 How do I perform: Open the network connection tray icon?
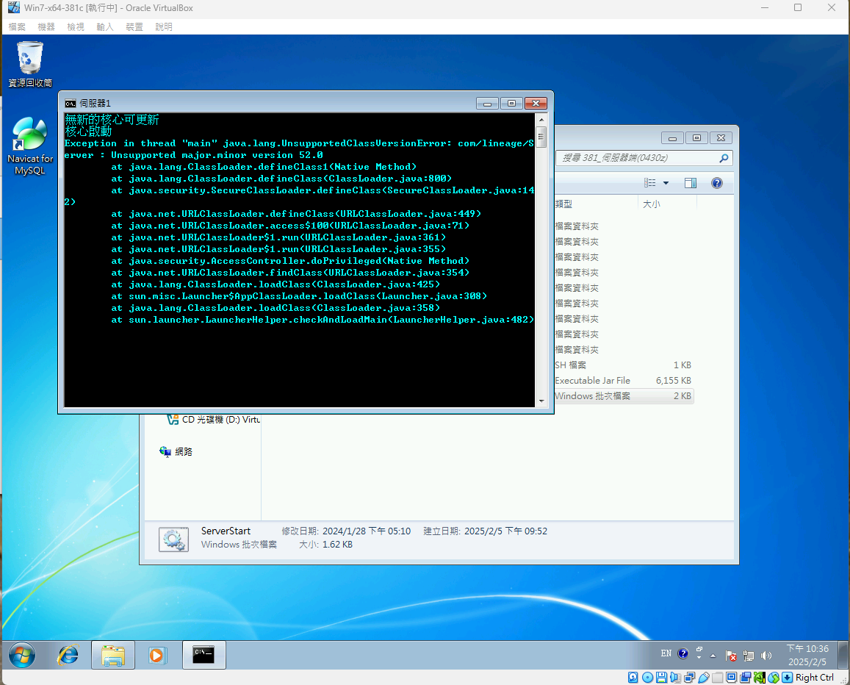click(749, 656)
